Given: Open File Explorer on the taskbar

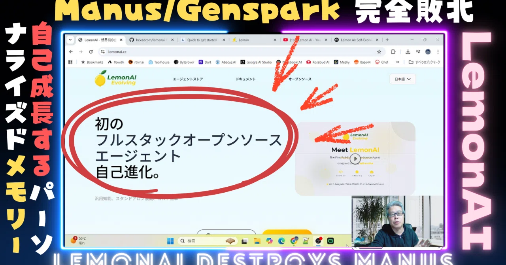Looking at the screenshot, I should 257,240.
